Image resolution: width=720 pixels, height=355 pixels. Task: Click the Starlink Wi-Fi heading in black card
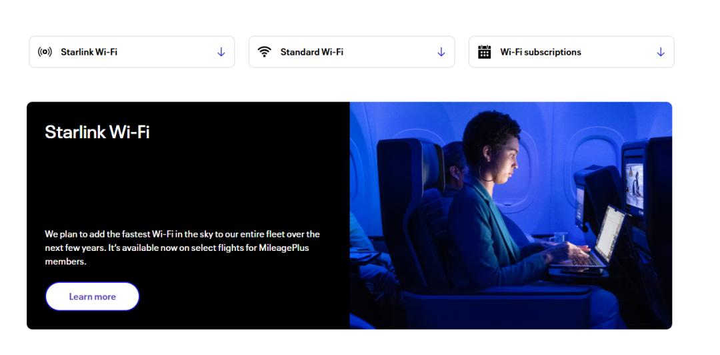[x=97, y=132]
